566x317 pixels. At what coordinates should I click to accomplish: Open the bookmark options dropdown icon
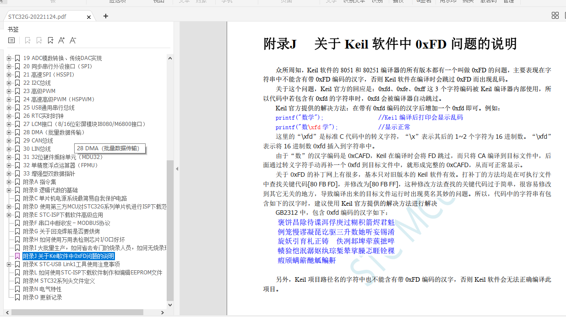[50, 40]
